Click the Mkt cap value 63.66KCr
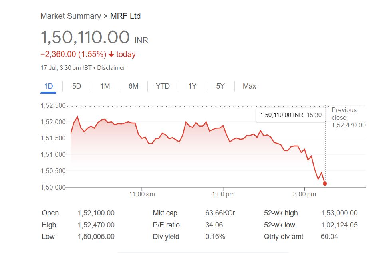Screen dimensions: 391x253 coord(220,213)
